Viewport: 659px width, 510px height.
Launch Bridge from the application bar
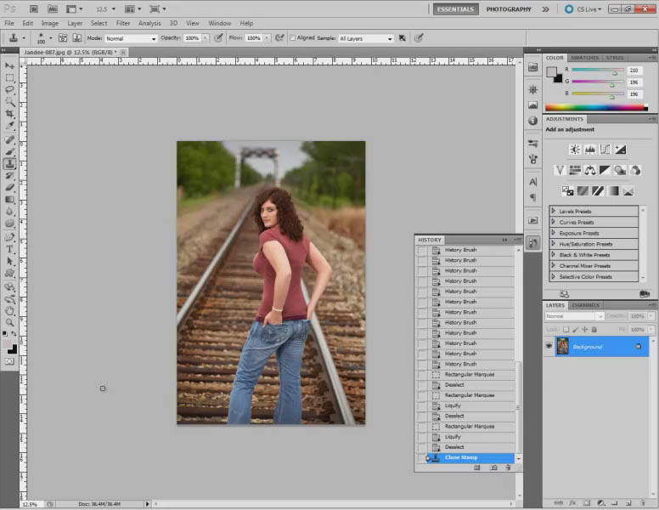click(x=34, y=8)
